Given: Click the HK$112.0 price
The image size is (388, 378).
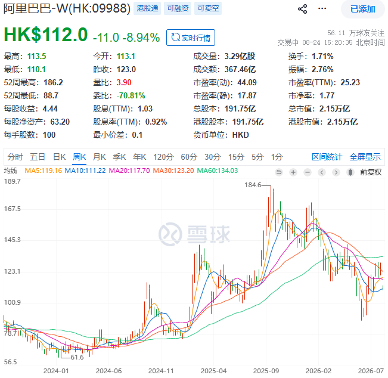Looking at the screenshot, I should [x=46, y=35].
